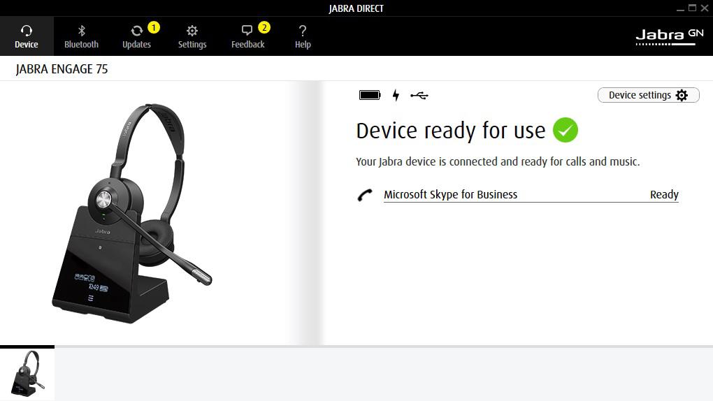Click the green device ready checkmark
713x401 pixels.
click(566, 130)
